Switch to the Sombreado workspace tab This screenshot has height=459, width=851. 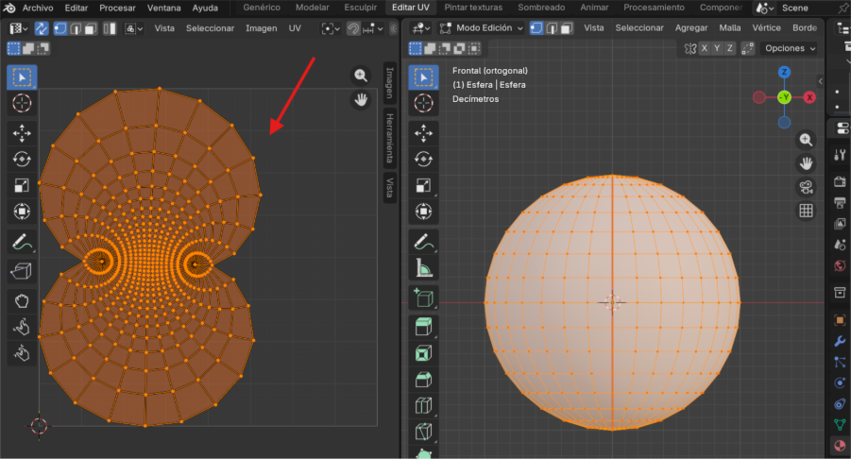(x=541, y=8)
